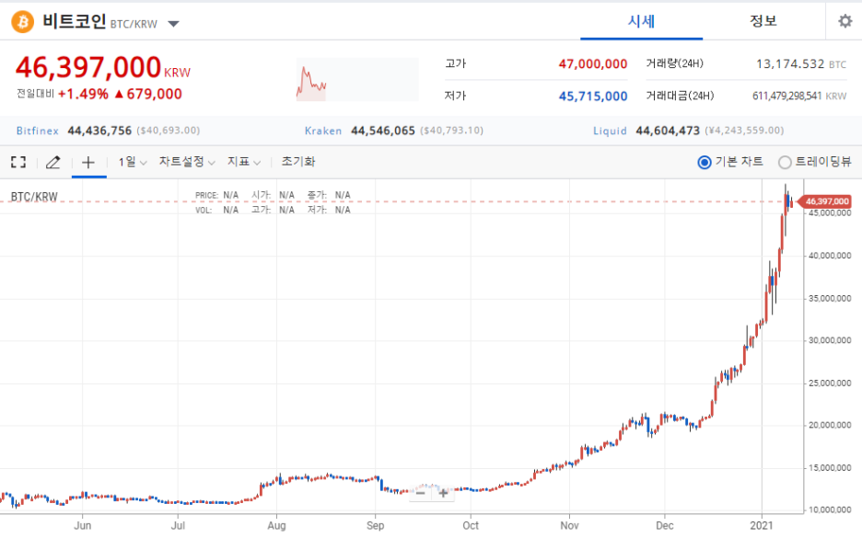Click the 30,000,000 y-axis label

tap(830, 340)
